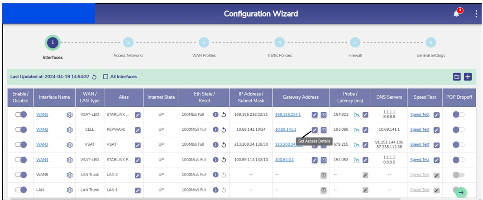Edit the PEPWAVE alias

point(138,130)
